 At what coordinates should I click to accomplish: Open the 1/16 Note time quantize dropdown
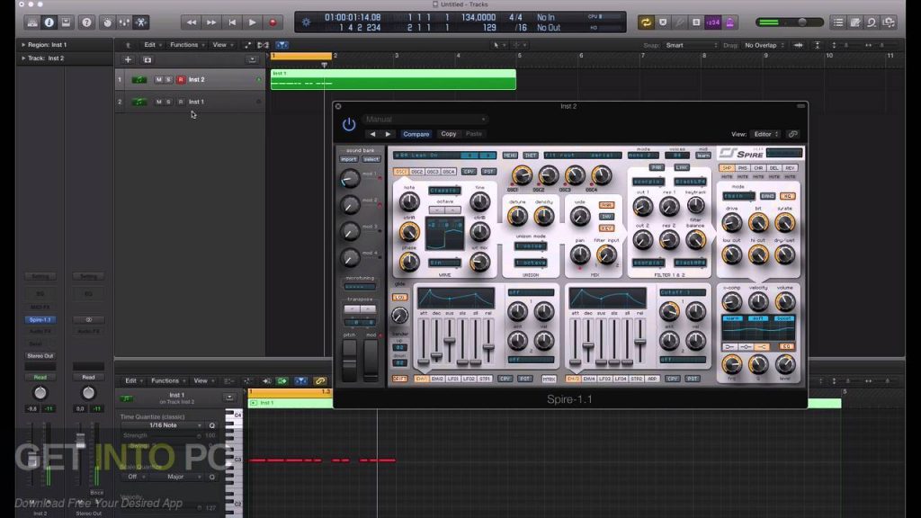click(162, 425)
